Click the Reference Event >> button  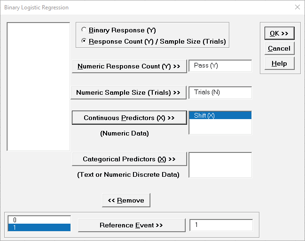tap(132, 225)
